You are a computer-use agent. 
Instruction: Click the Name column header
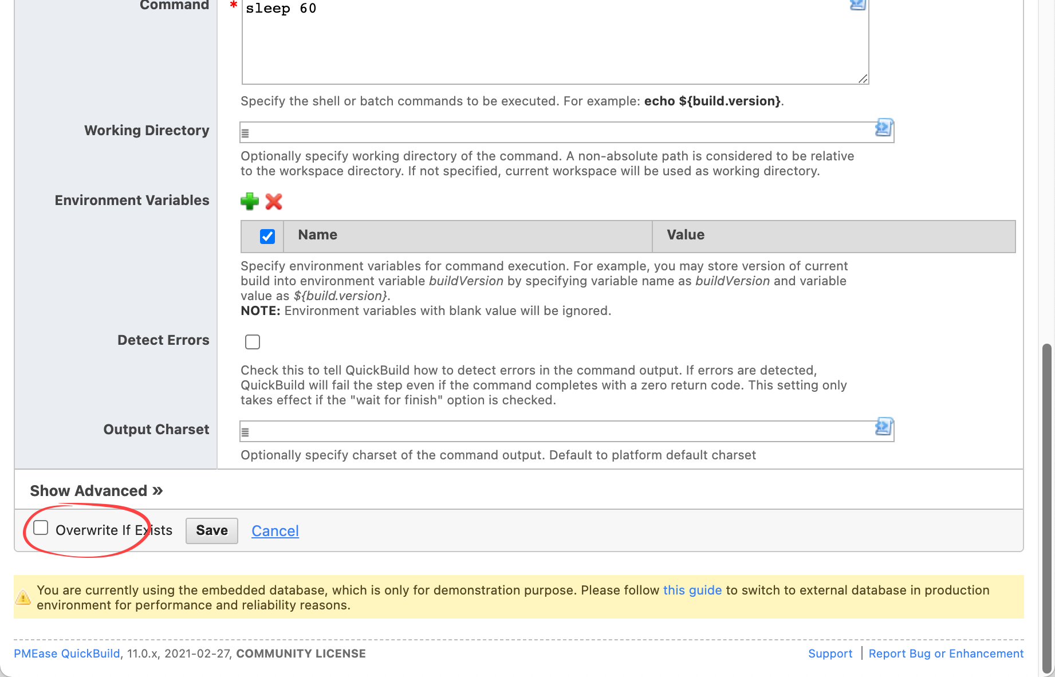click(317, 235)
